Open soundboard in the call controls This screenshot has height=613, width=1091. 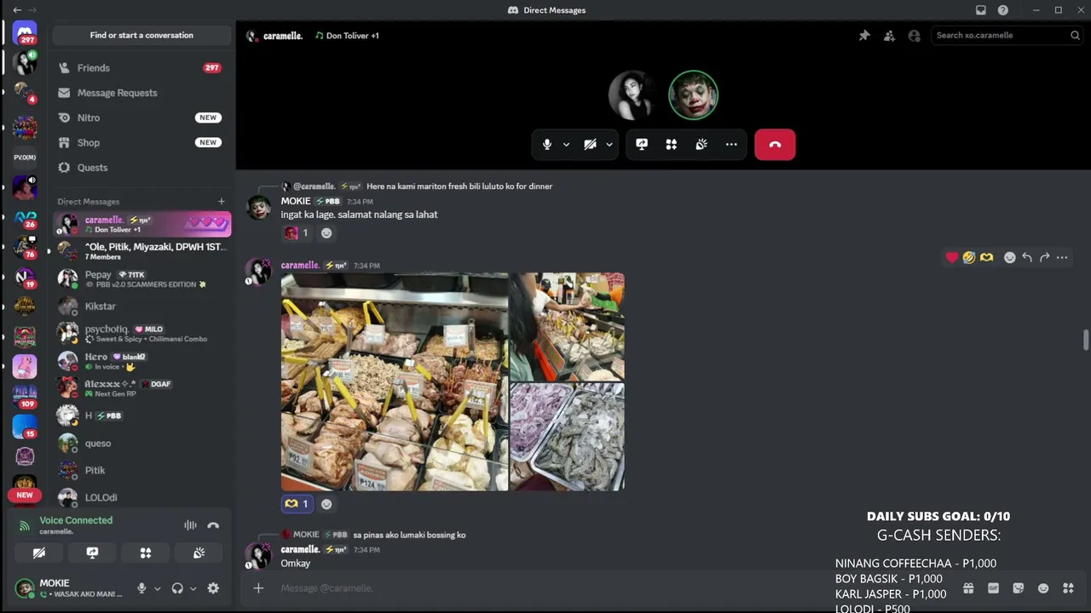(x=701, y=145)
